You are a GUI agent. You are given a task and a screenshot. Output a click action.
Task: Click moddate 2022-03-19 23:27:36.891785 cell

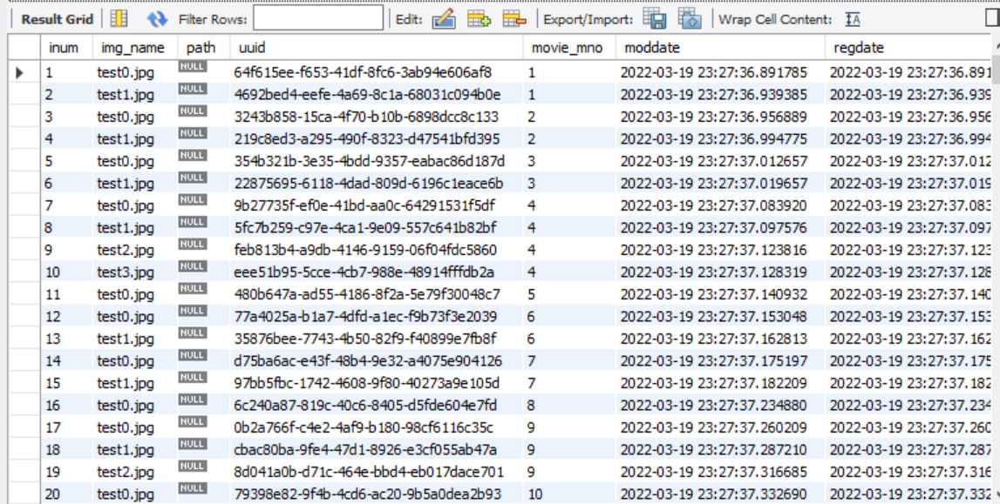(720, 72)
